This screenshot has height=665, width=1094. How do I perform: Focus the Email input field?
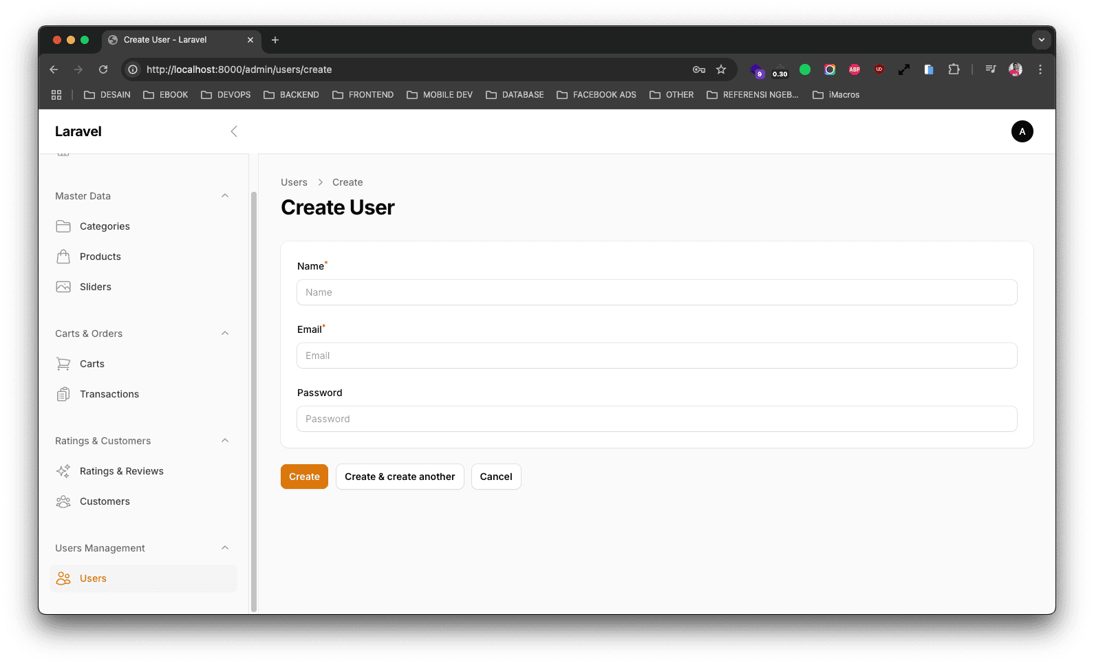(x=656, y=356)
